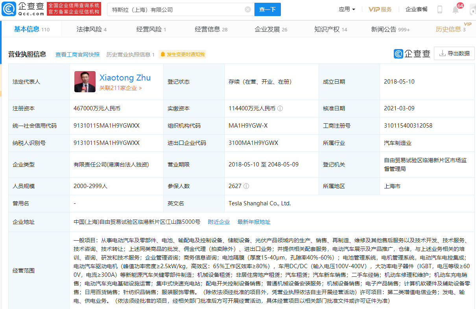Click 发生变更时通知我 notification button
The height and width of the screenshot is (309, 476).
(x=183, y=55)
